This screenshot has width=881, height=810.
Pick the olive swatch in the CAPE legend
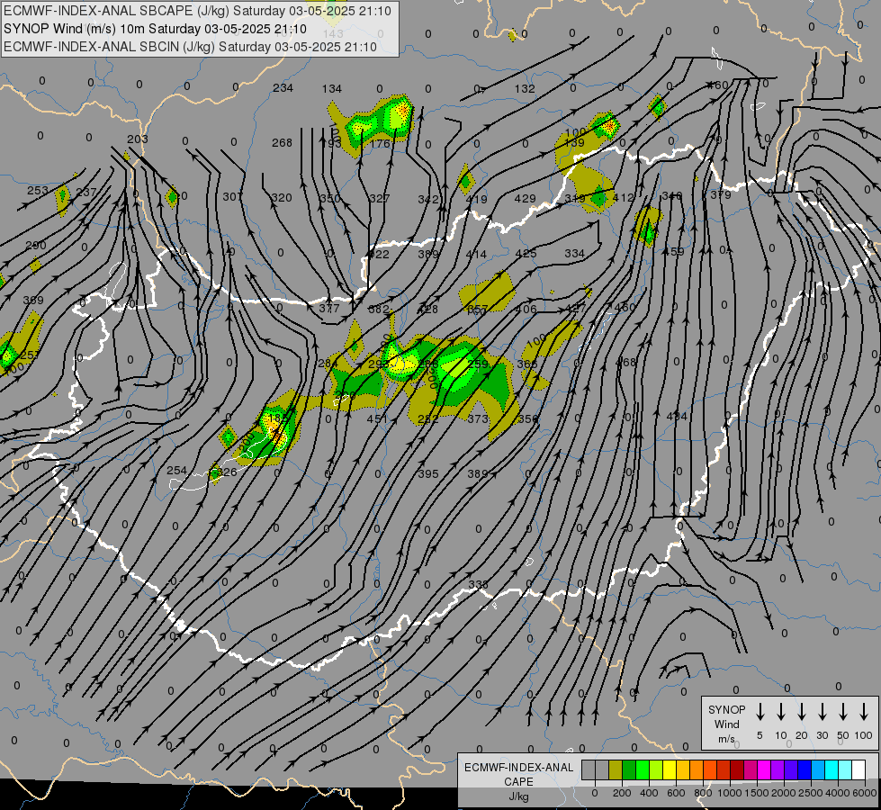point(616,769)
